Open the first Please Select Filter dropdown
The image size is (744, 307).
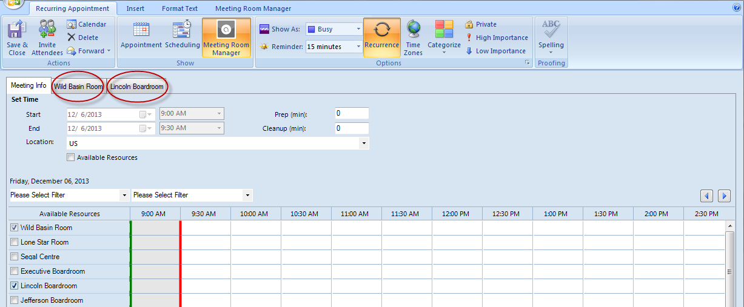[124, 195]
